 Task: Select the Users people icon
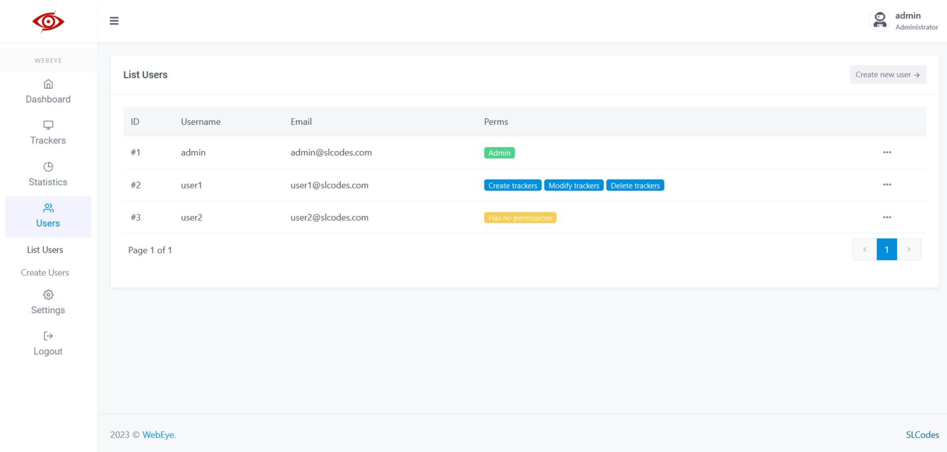pos(48,208)
